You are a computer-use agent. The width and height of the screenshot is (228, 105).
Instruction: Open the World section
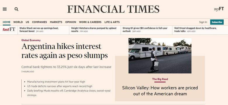pyautogui.click(x=18, y=22)
